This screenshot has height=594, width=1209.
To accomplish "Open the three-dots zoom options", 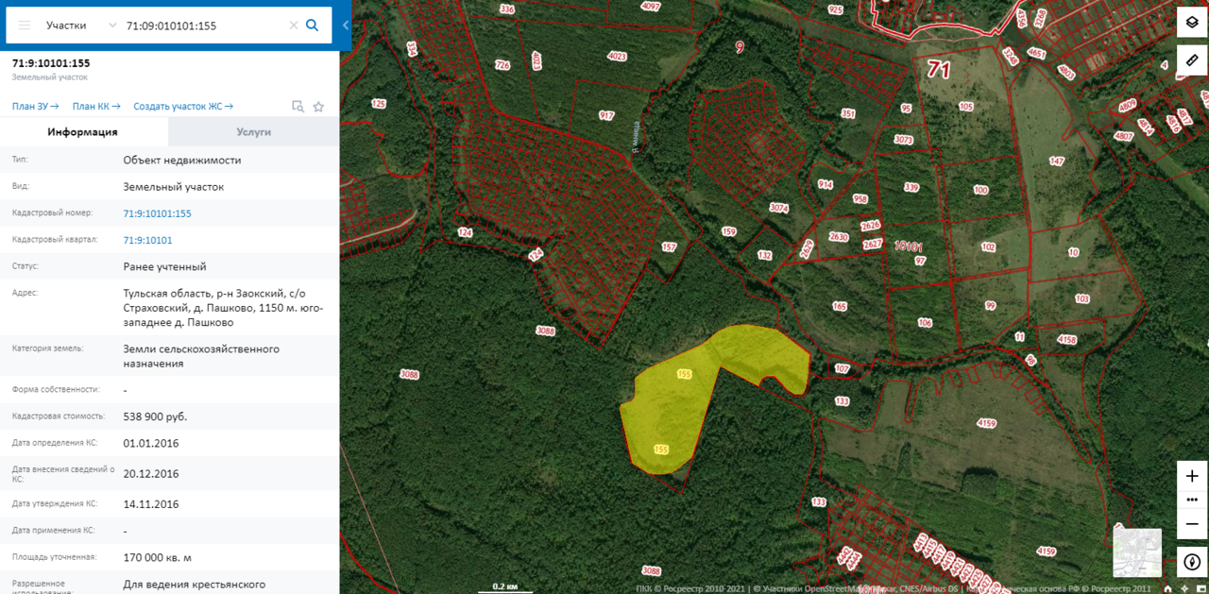I will tap(1192, 500).
